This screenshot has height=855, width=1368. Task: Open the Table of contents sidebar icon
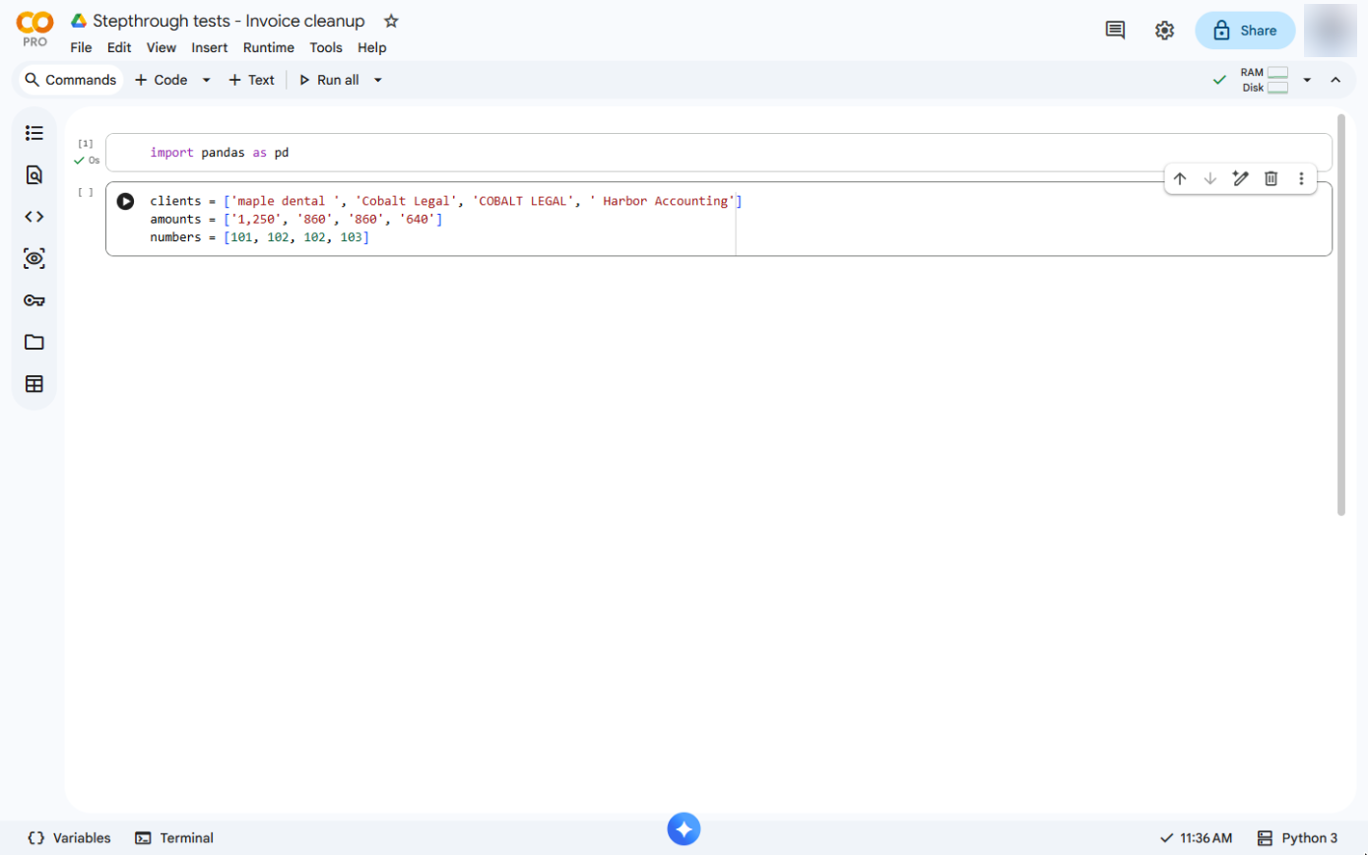point(34,133)
